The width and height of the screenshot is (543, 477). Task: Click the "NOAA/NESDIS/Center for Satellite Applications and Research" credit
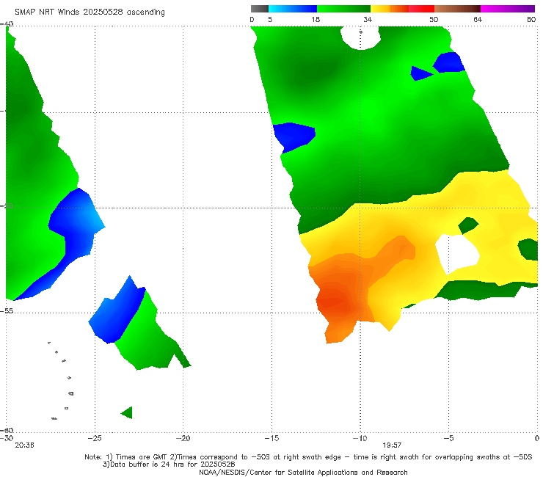303,472
